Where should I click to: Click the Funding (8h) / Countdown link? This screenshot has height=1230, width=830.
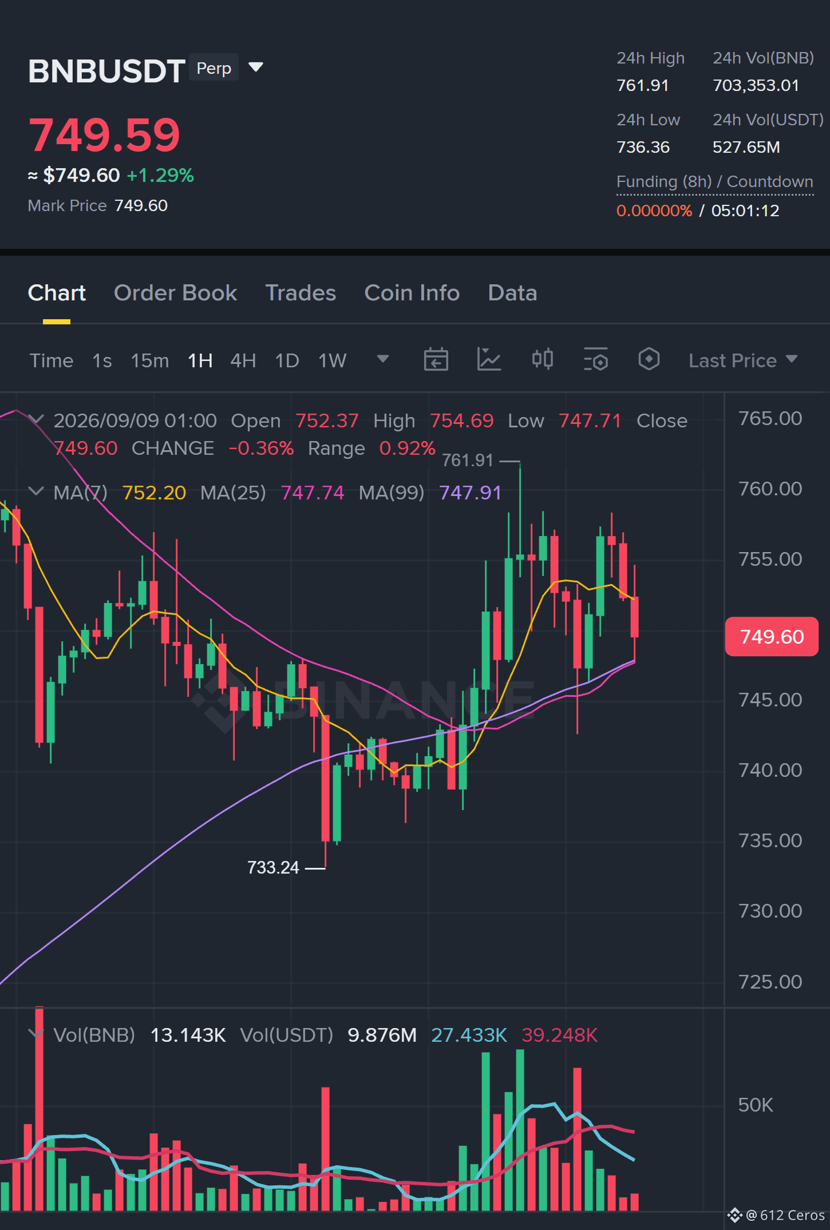(714, 182)
